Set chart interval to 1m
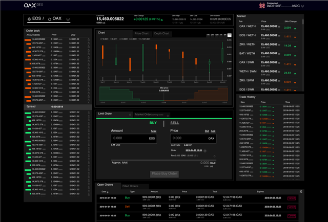Screen dimensions: 328x222 [208, 35]
